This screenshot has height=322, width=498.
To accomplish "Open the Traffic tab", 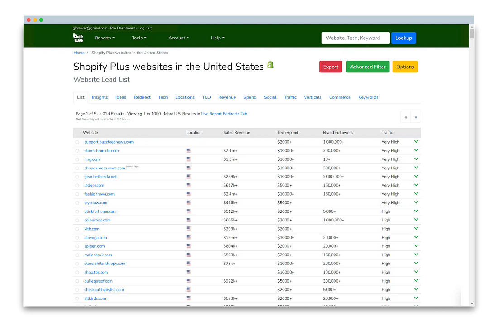I will point(290,97).
